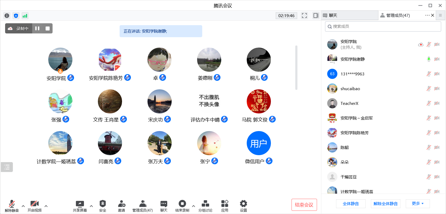Open the 应用 apps panel
The image size is (446, 214).
[x=225, y=206]
